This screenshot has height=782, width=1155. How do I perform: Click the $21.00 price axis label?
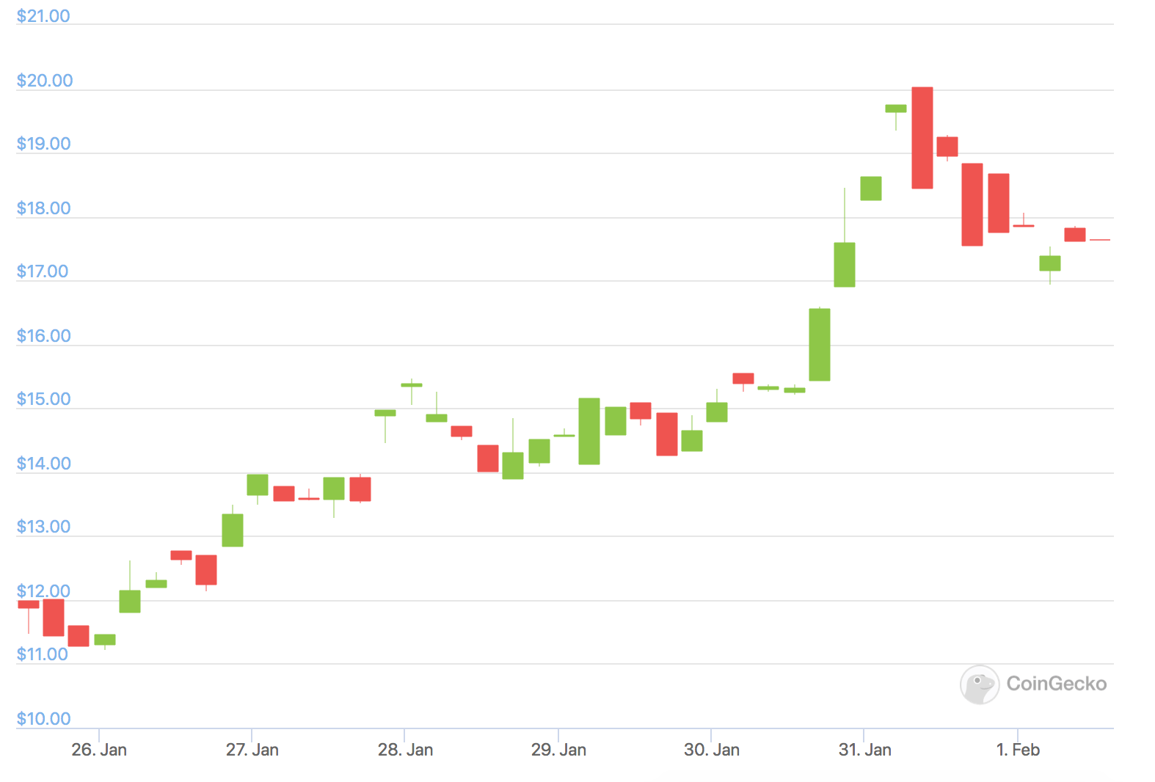coord(43,16)
